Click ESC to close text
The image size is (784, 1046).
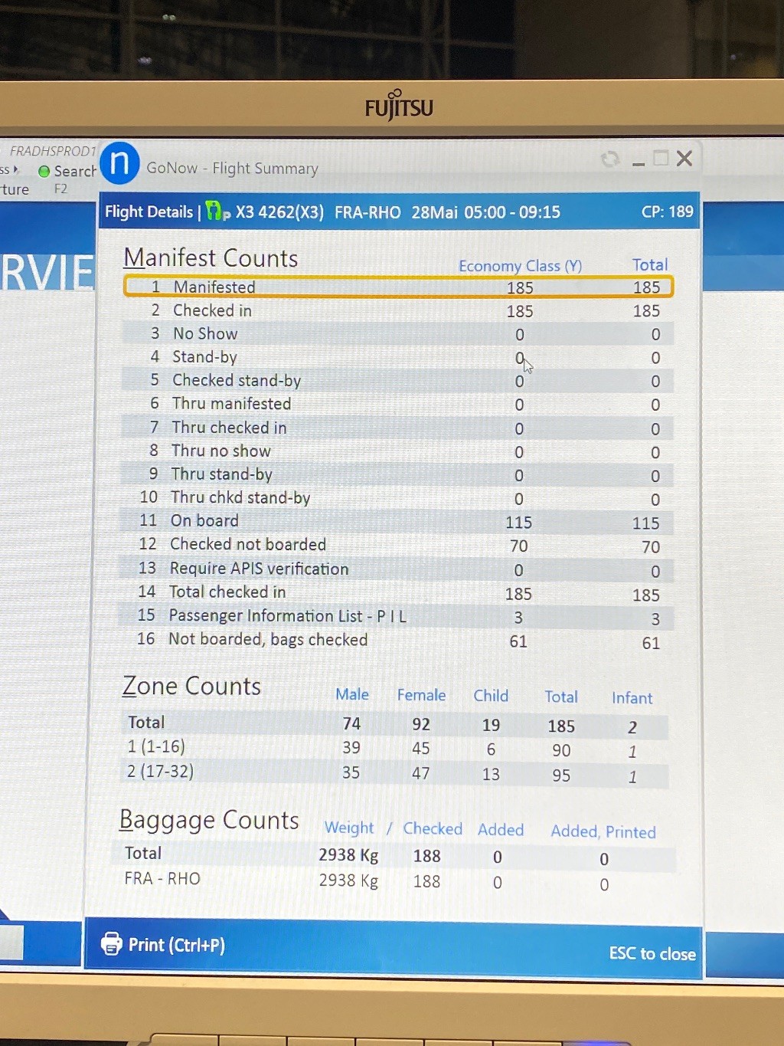652,953
